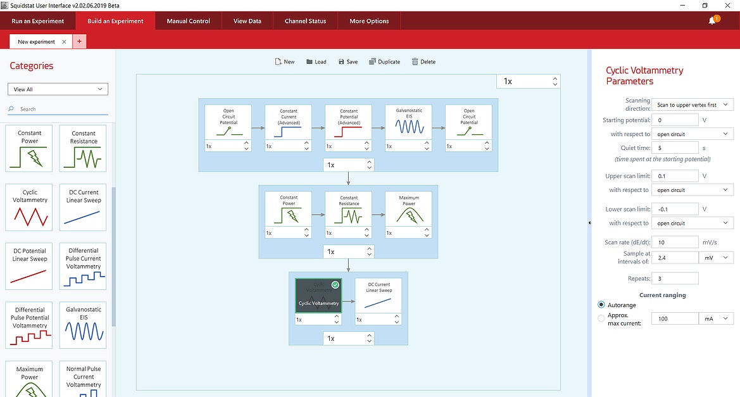Click Duplicate in the builder toolbar

(384, 62)
